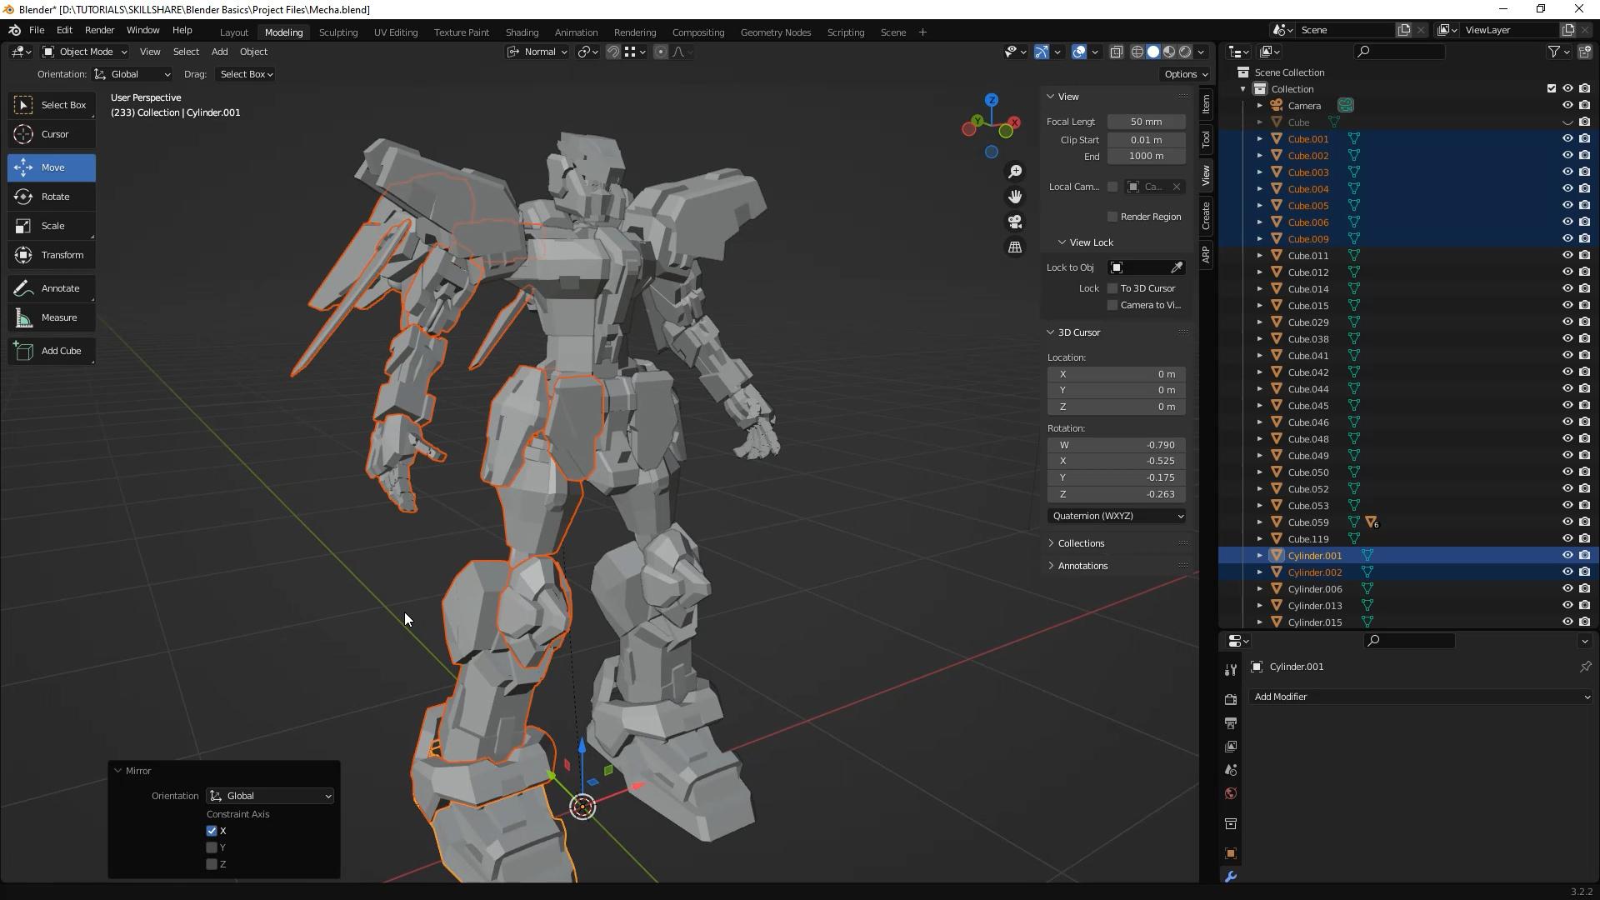Toggle snapping magnet icon
The height and width of the screenshot is (900, 1600).
tap(612, 52)
